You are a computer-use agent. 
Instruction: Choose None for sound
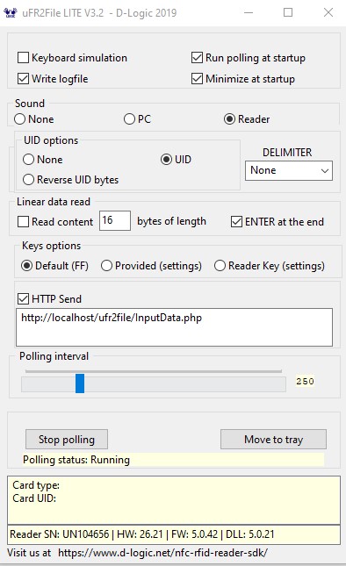point(20,119)
